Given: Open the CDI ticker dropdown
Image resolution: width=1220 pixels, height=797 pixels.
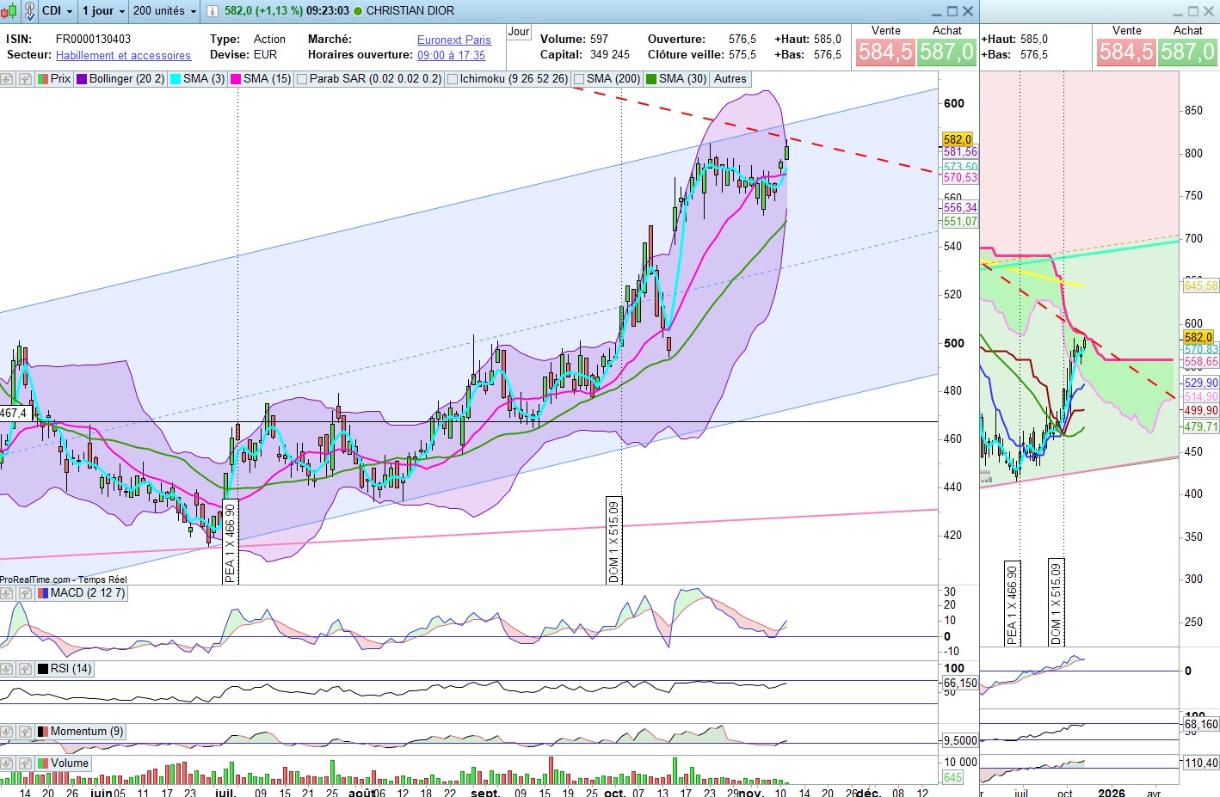Looking at the screenshot, I should 58,11.
